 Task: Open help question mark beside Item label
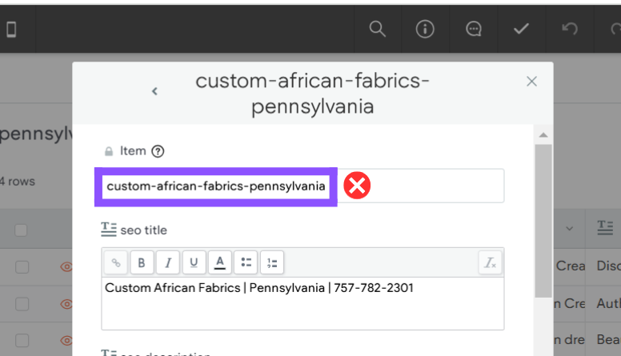(158, 151)
